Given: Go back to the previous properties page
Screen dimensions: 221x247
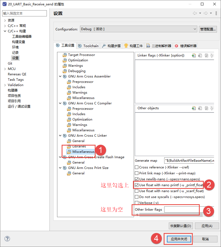Looking at the screenshot, I should point(195,13).
